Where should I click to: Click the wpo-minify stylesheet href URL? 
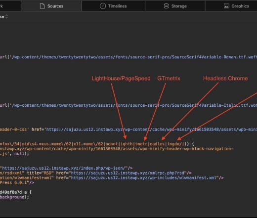151,130
